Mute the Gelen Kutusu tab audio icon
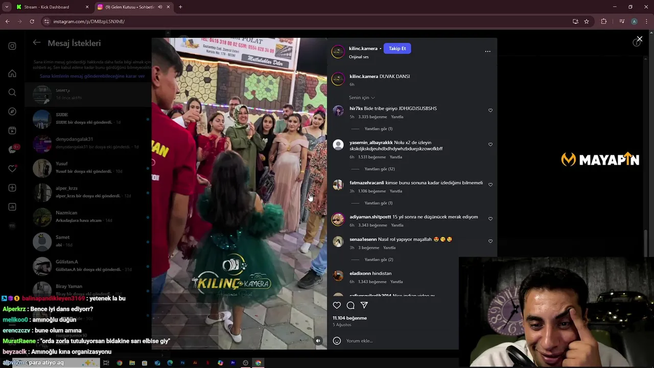The width and height of the screenshot is (654, 368). [160, 7]
